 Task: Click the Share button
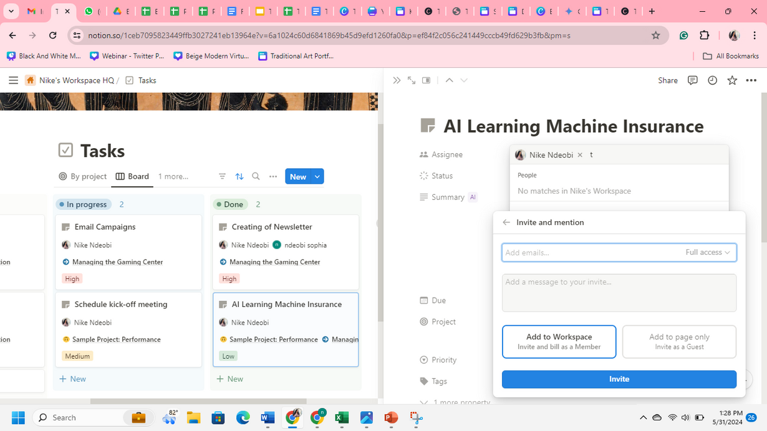click(x=667, y=80)
